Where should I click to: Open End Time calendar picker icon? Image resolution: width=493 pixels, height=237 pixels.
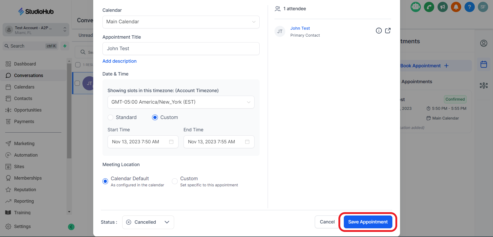pyautogui.click(x=247, y=142)
